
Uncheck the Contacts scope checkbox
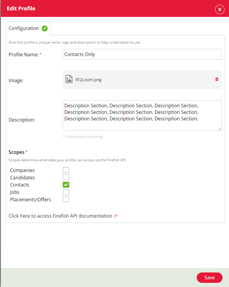pos(66,185)
